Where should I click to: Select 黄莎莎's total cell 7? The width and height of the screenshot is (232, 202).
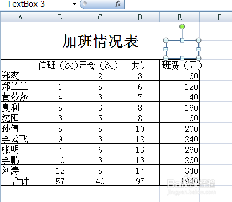140,96
